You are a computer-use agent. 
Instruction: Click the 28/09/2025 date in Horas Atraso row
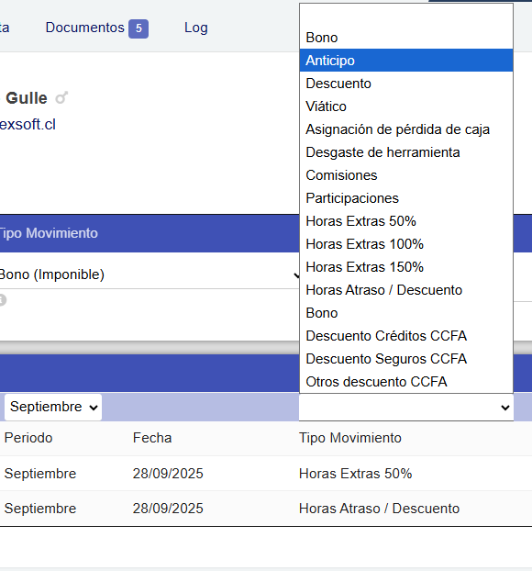[168, 509]
